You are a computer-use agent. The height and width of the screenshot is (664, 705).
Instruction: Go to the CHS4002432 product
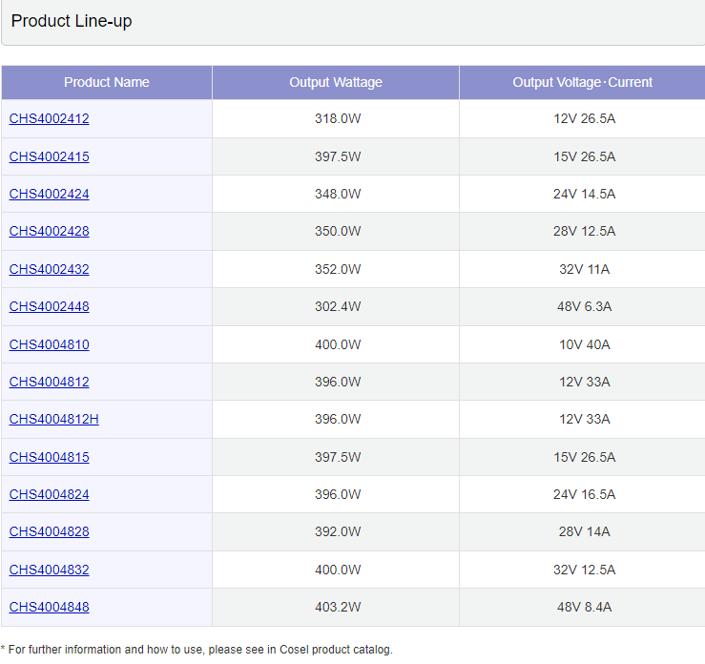click(x=49, y=269)
